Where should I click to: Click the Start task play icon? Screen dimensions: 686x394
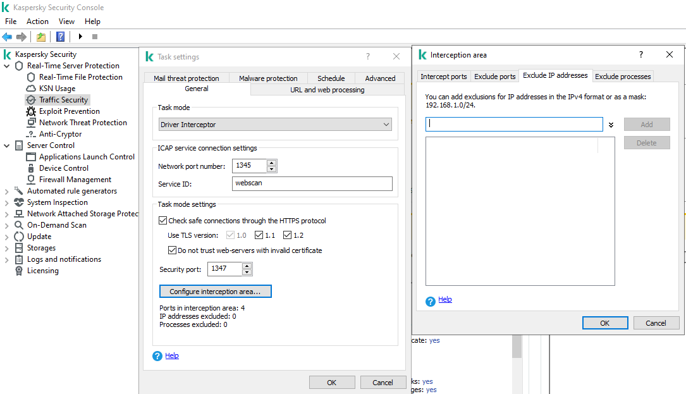click(80, 37)
